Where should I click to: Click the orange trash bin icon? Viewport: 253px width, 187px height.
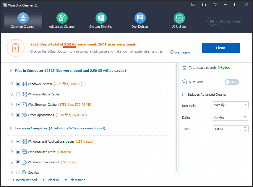[x=16, y=48]
